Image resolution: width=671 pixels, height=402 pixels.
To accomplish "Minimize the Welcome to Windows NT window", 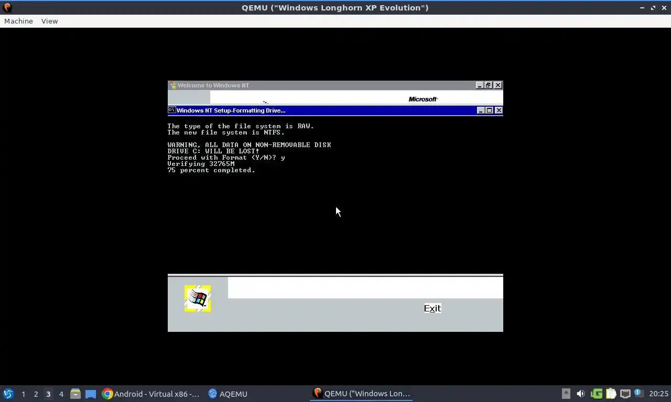I will [x=479, y=85].
